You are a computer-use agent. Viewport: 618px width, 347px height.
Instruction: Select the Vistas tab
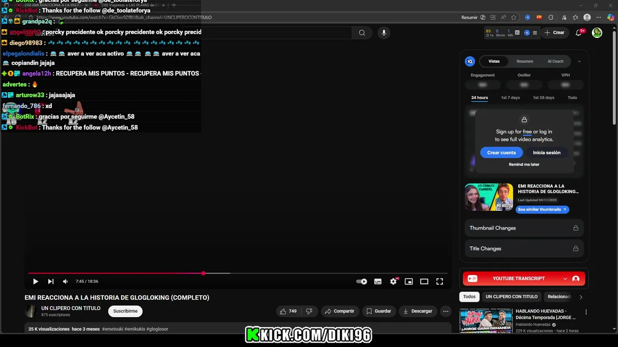494,61
